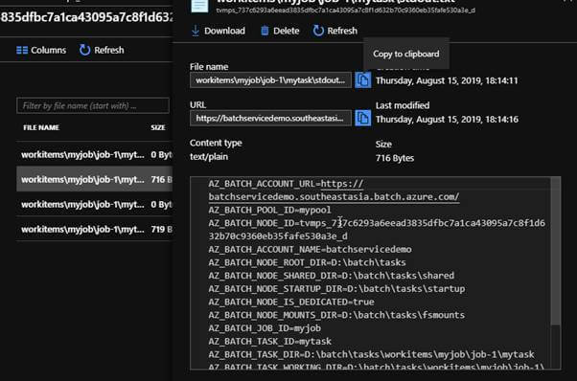Click the Delete button label
This screenshot has height=381, width=577.
286,31
